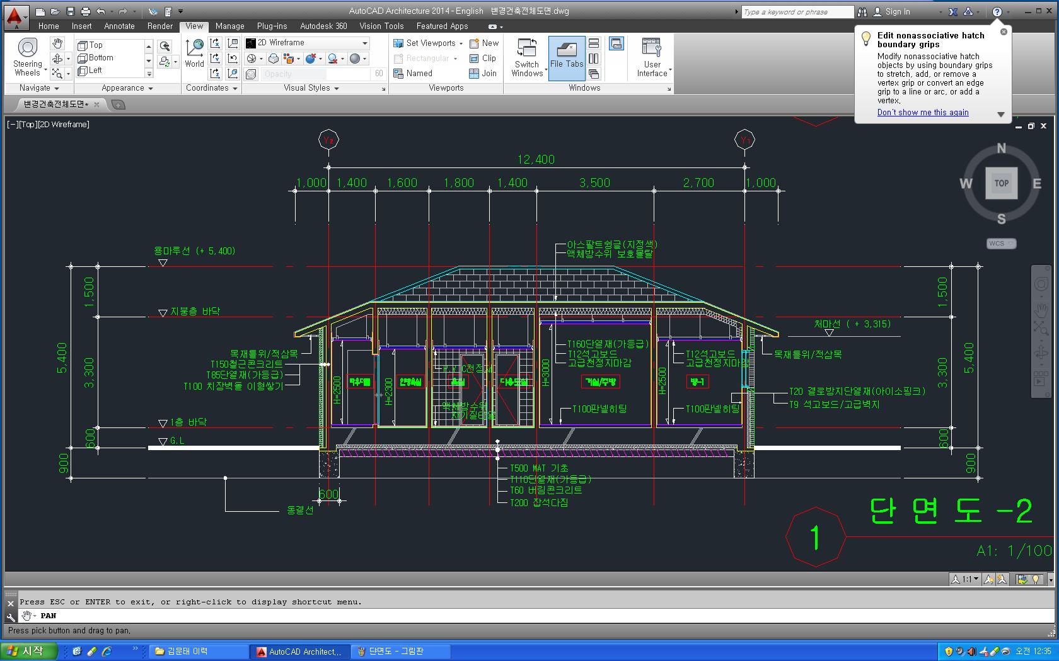1059x661 pixels.
Task: Click the keyword search input field
Action: (797, 12)
